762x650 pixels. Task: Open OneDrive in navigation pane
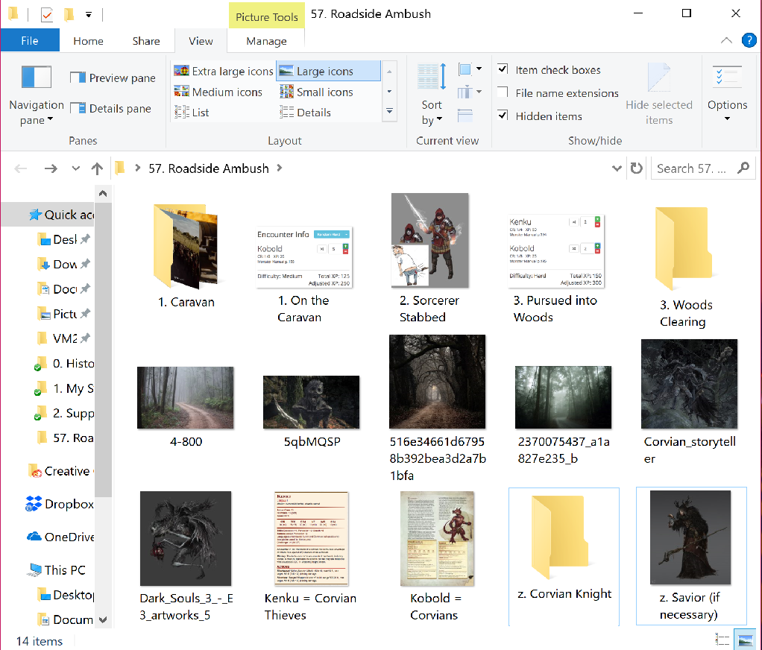pos(60,537)
